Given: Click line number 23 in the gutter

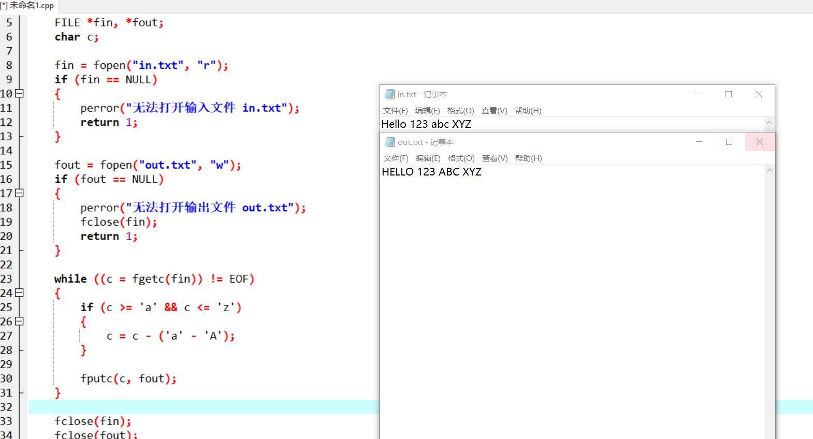Looking at the screenshot, I should (x=6, y=279).
